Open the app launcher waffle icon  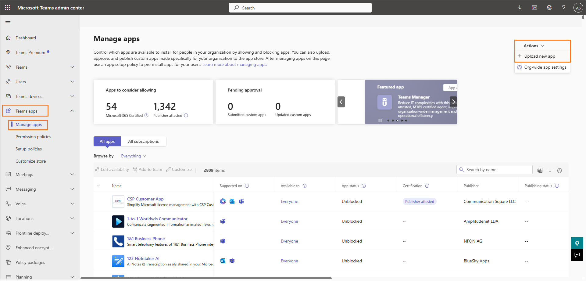pyautogui.click(x=8, y=8)
